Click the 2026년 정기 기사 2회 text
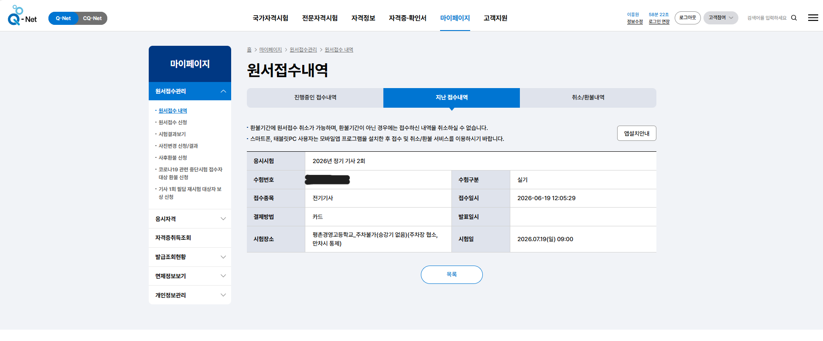 point(339,161)
